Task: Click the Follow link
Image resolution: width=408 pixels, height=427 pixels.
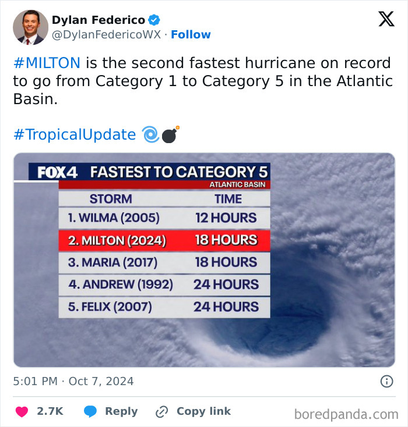Action: 191,35
